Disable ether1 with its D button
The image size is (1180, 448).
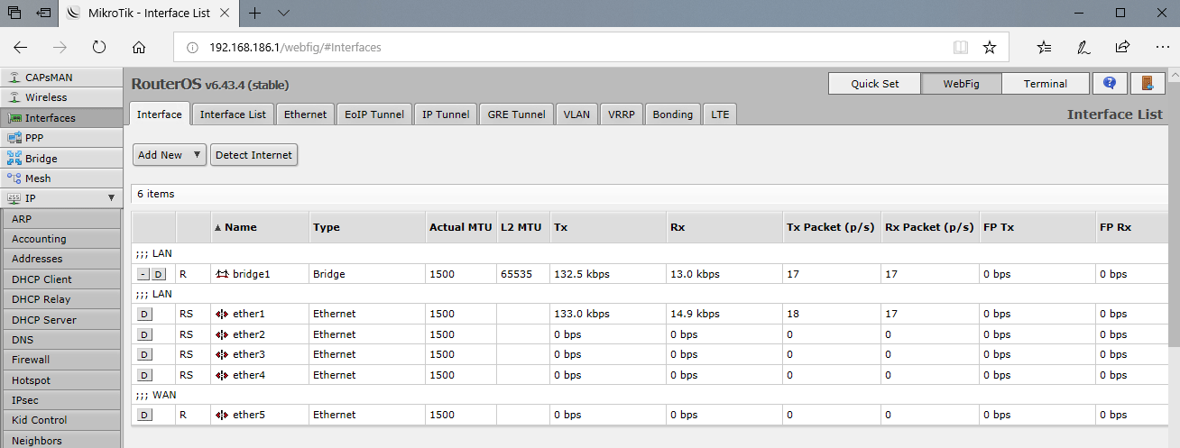point(144,314)
